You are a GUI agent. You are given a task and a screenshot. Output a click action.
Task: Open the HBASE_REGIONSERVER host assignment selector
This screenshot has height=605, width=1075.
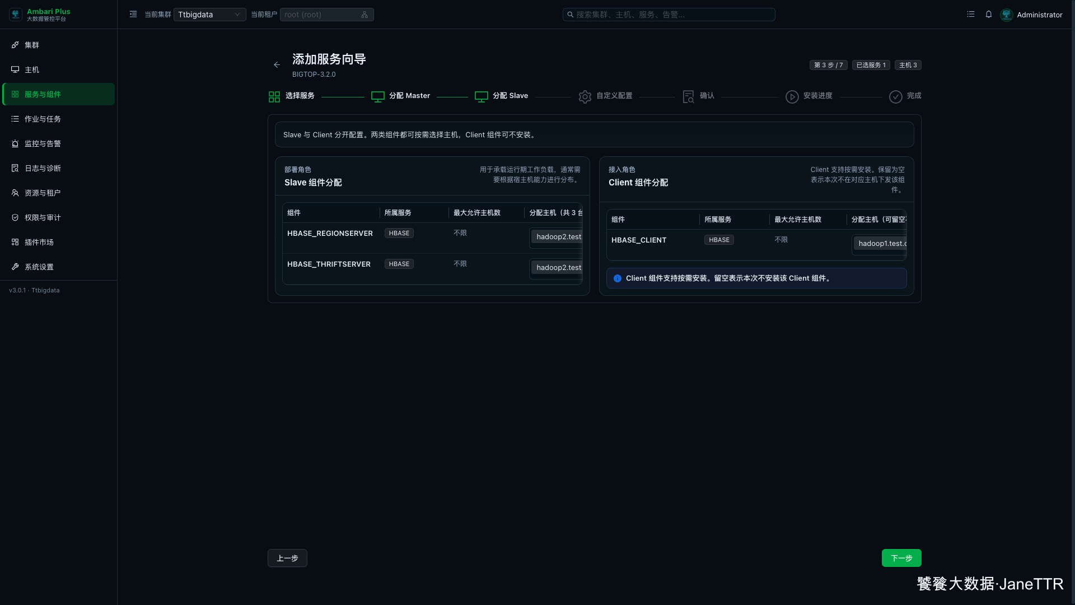tap(555, 238)
